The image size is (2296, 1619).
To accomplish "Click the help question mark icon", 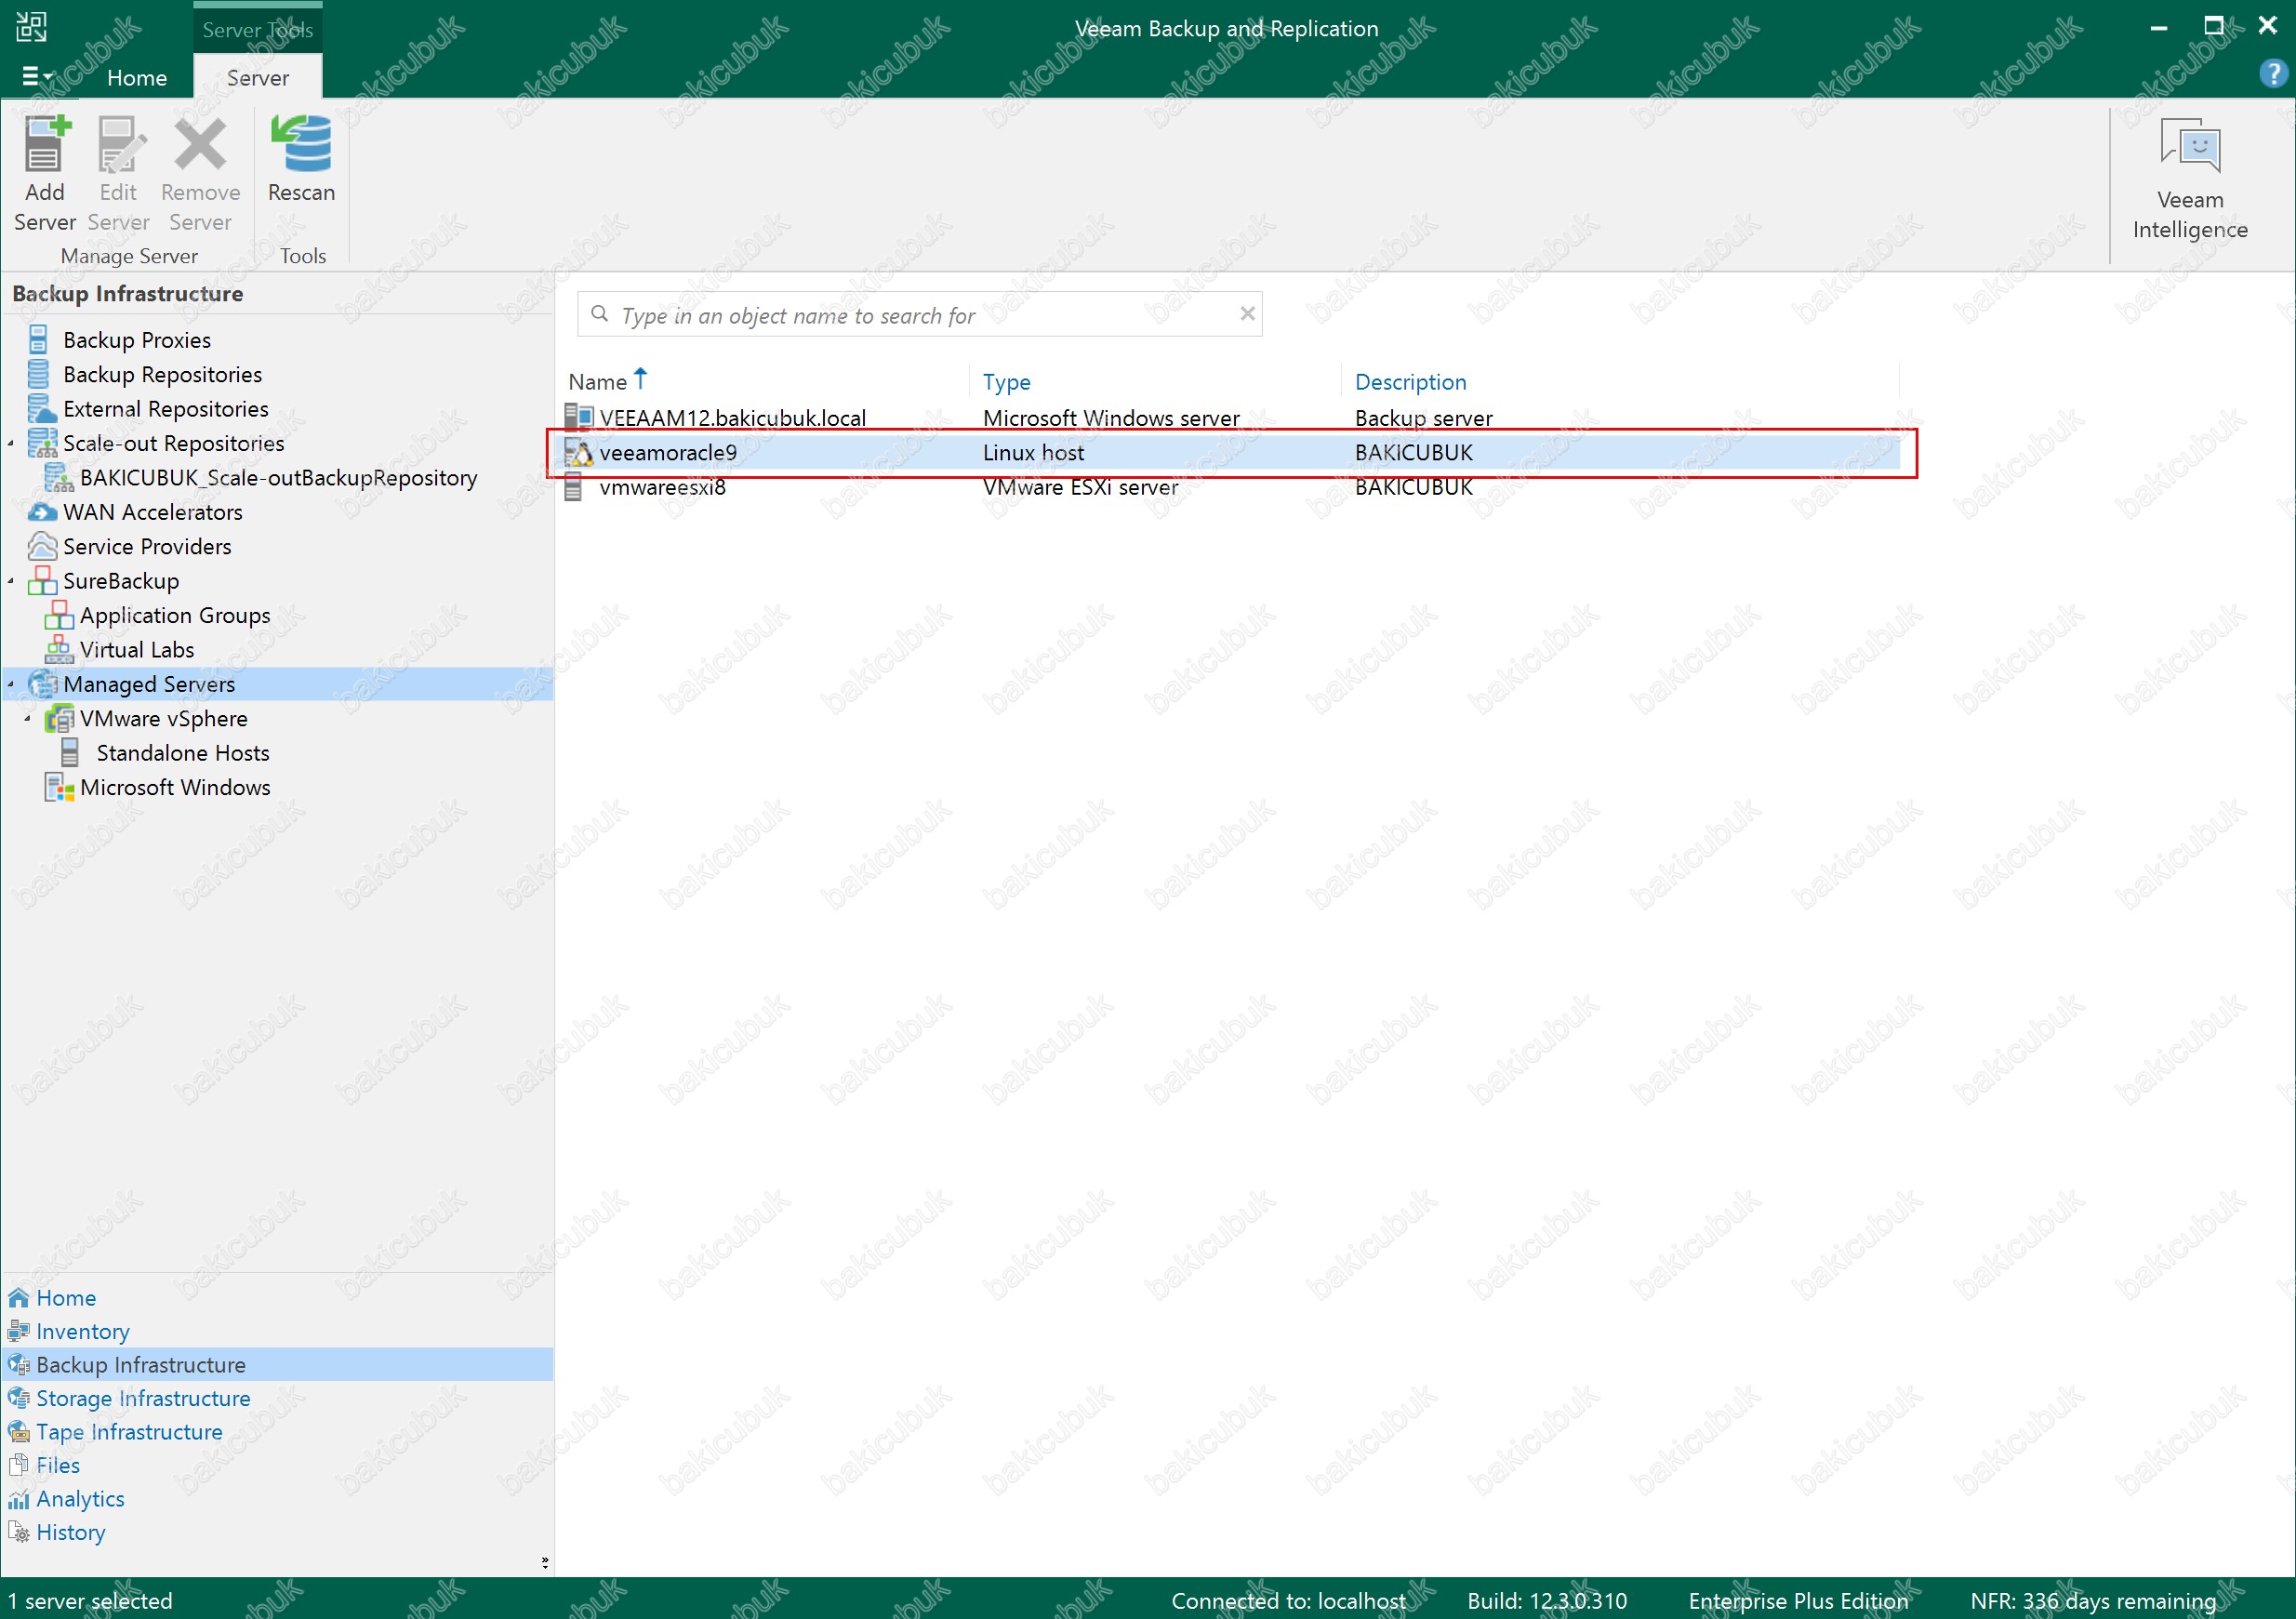I will pos(2272,74).
